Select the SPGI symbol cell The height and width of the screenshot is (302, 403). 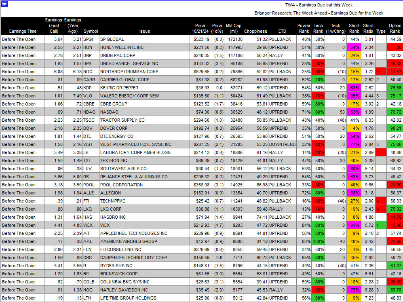91,39
